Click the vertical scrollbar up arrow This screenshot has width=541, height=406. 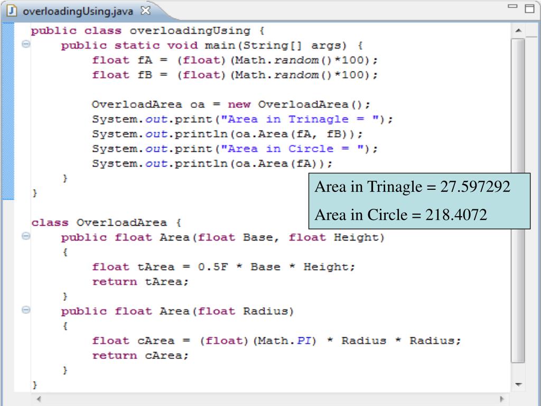[x=518, y=31]
